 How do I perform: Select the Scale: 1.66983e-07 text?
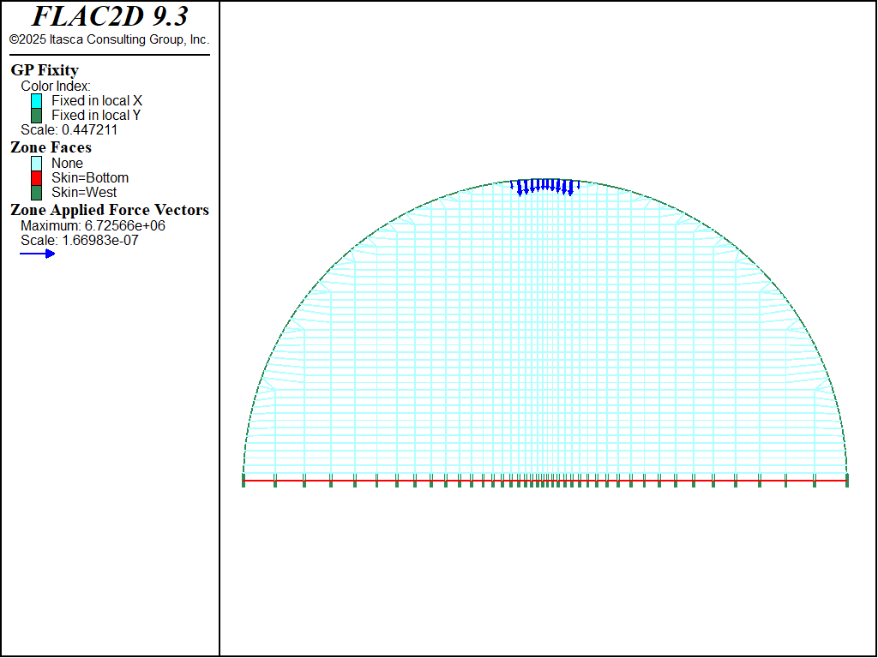pos(80,240)
